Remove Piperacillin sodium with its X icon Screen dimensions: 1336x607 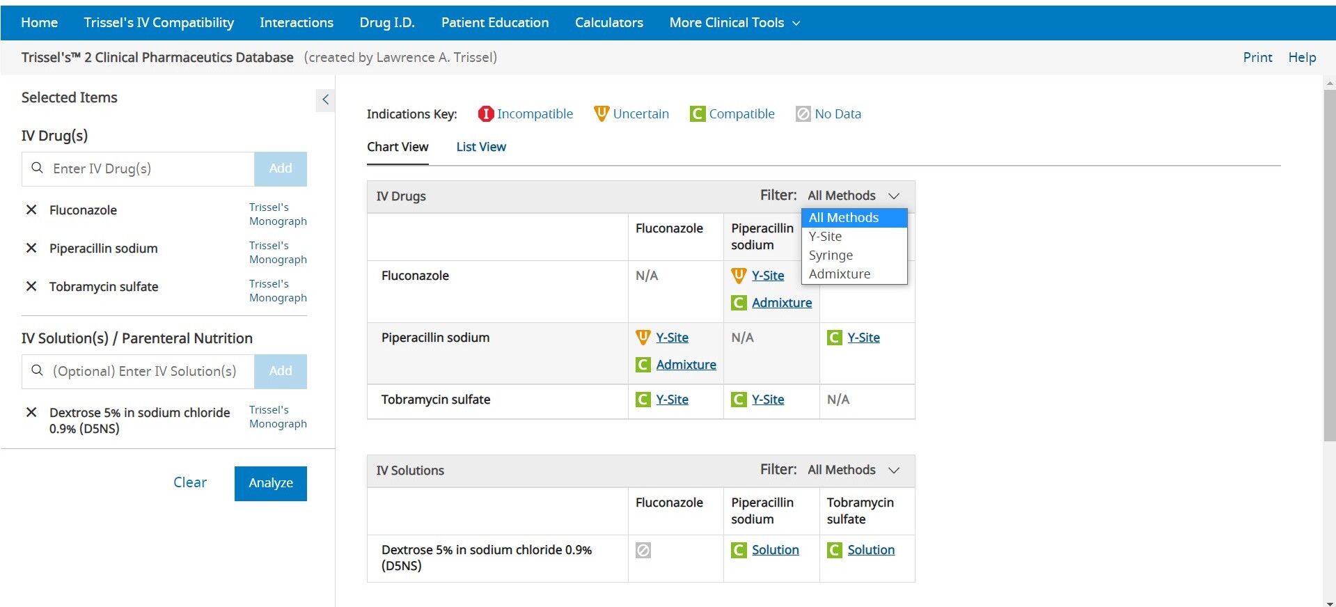coord(31,248)
